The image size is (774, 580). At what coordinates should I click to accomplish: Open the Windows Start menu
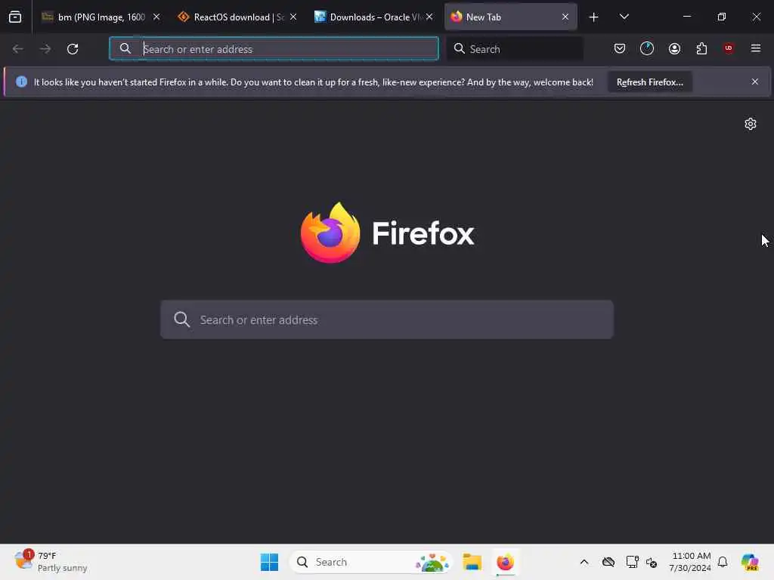pyautogui.click(x=269, y=562)
